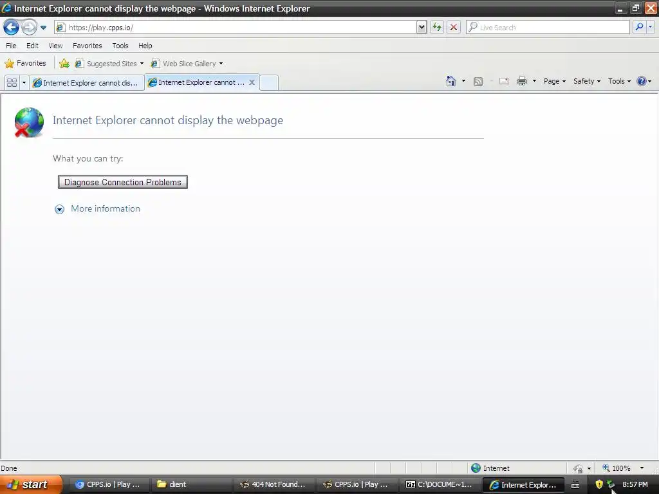Open the Edit menu
The width and height of the screenshot is (659, 494).
click(32, 46)
